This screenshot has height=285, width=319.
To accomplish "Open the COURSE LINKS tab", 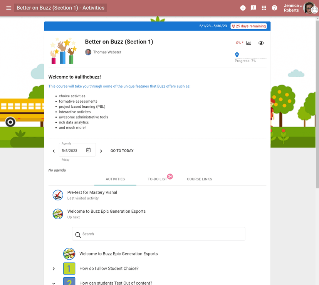I will tap(199, 179).
